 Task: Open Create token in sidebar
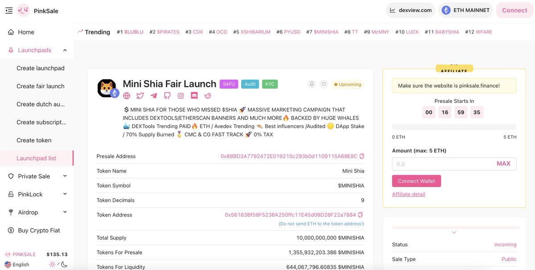(x=34, y=140)
